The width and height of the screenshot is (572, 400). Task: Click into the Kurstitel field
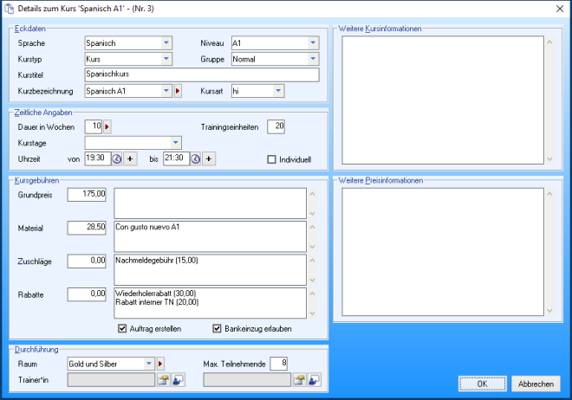click(x=201, y=74)
